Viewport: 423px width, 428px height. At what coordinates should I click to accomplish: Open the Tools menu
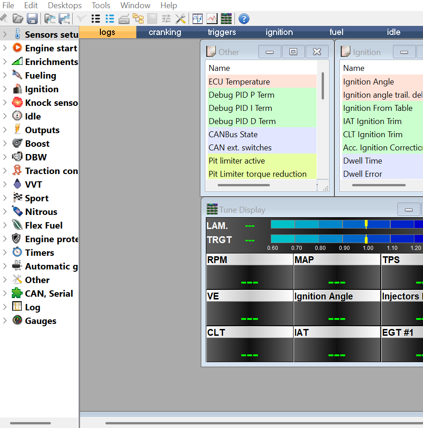101,5
